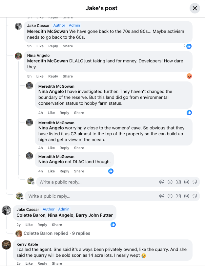Open the GIF picker in the nested reply box
Viewport: 205px width, 266px height.
(187, 182)
